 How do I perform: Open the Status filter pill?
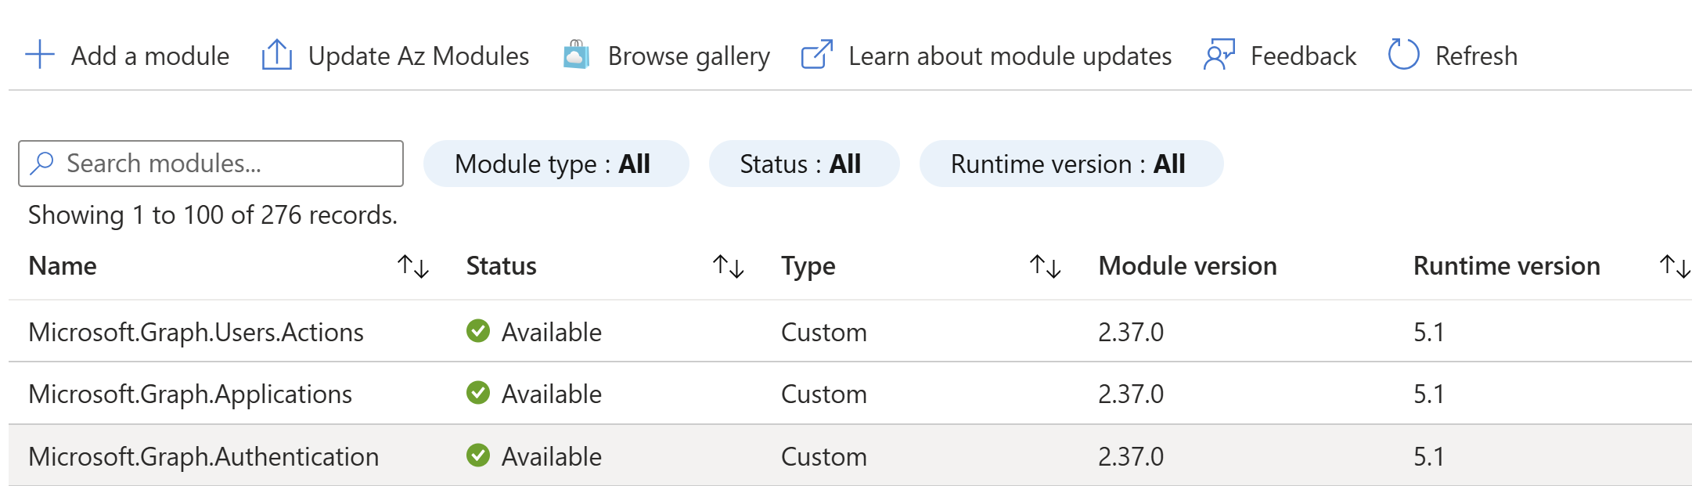tap(804, 164)
